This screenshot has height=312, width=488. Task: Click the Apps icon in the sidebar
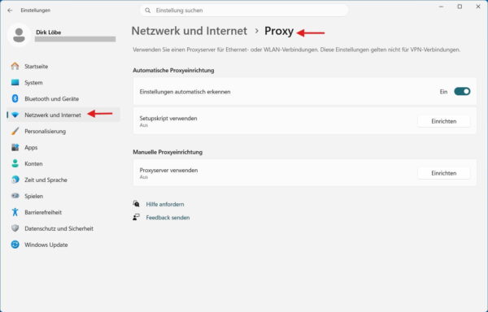[x=15, y=147]
